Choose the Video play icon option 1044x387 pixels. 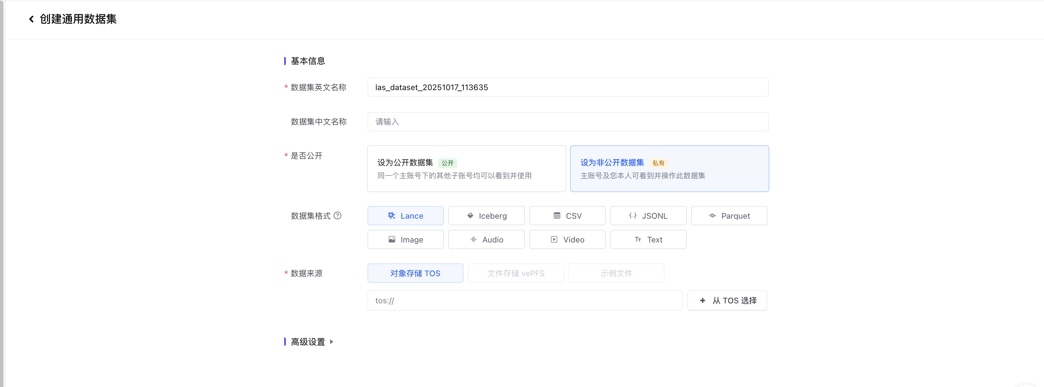(x=554, y=239)
